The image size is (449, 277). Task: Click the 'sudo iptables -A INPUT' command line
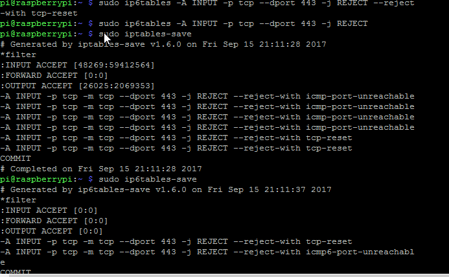coord(233,23)
